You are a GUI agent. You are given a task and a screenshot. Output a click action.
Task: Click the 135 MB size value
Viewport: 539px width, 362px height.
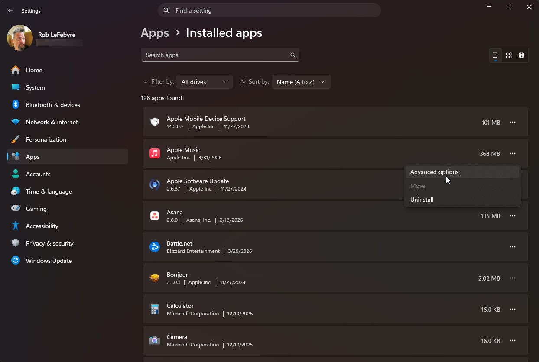490,216
